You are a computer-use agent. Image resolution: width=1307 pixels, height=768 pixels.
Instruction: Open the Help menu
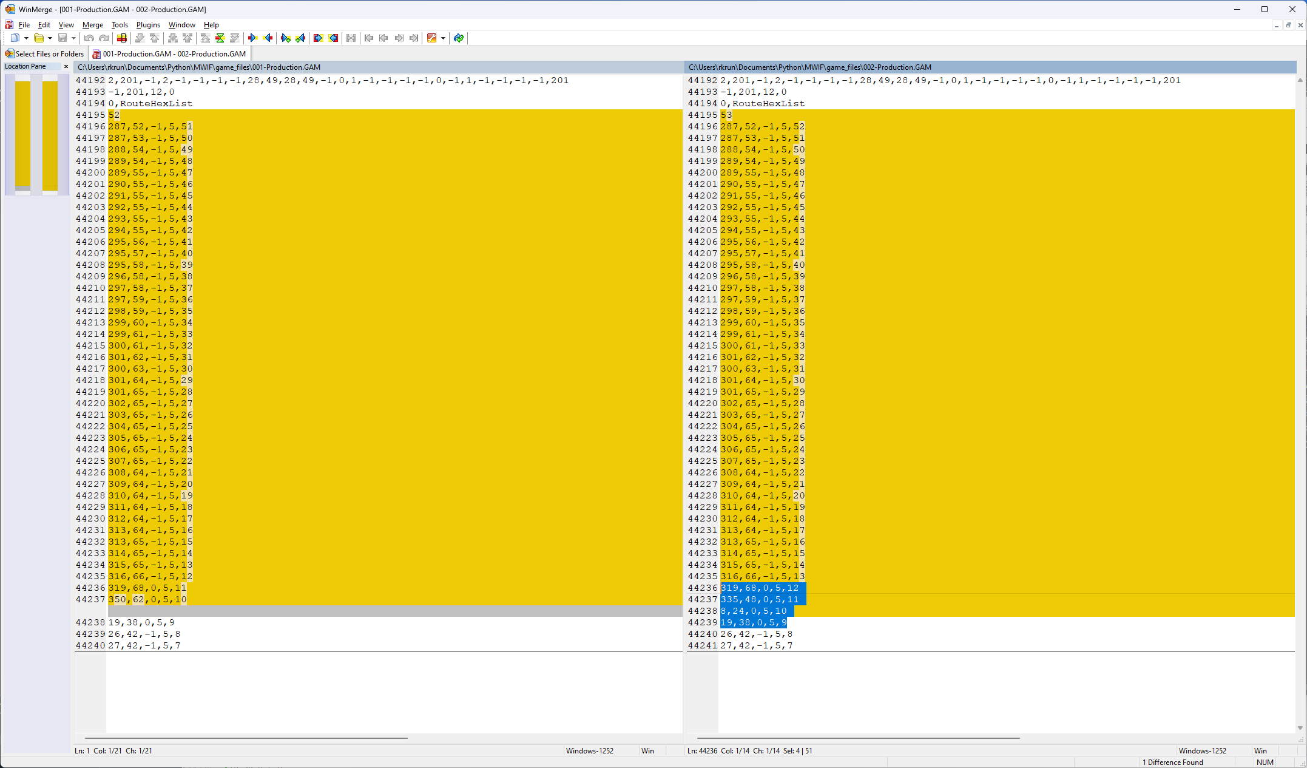(x=211, y=25)
